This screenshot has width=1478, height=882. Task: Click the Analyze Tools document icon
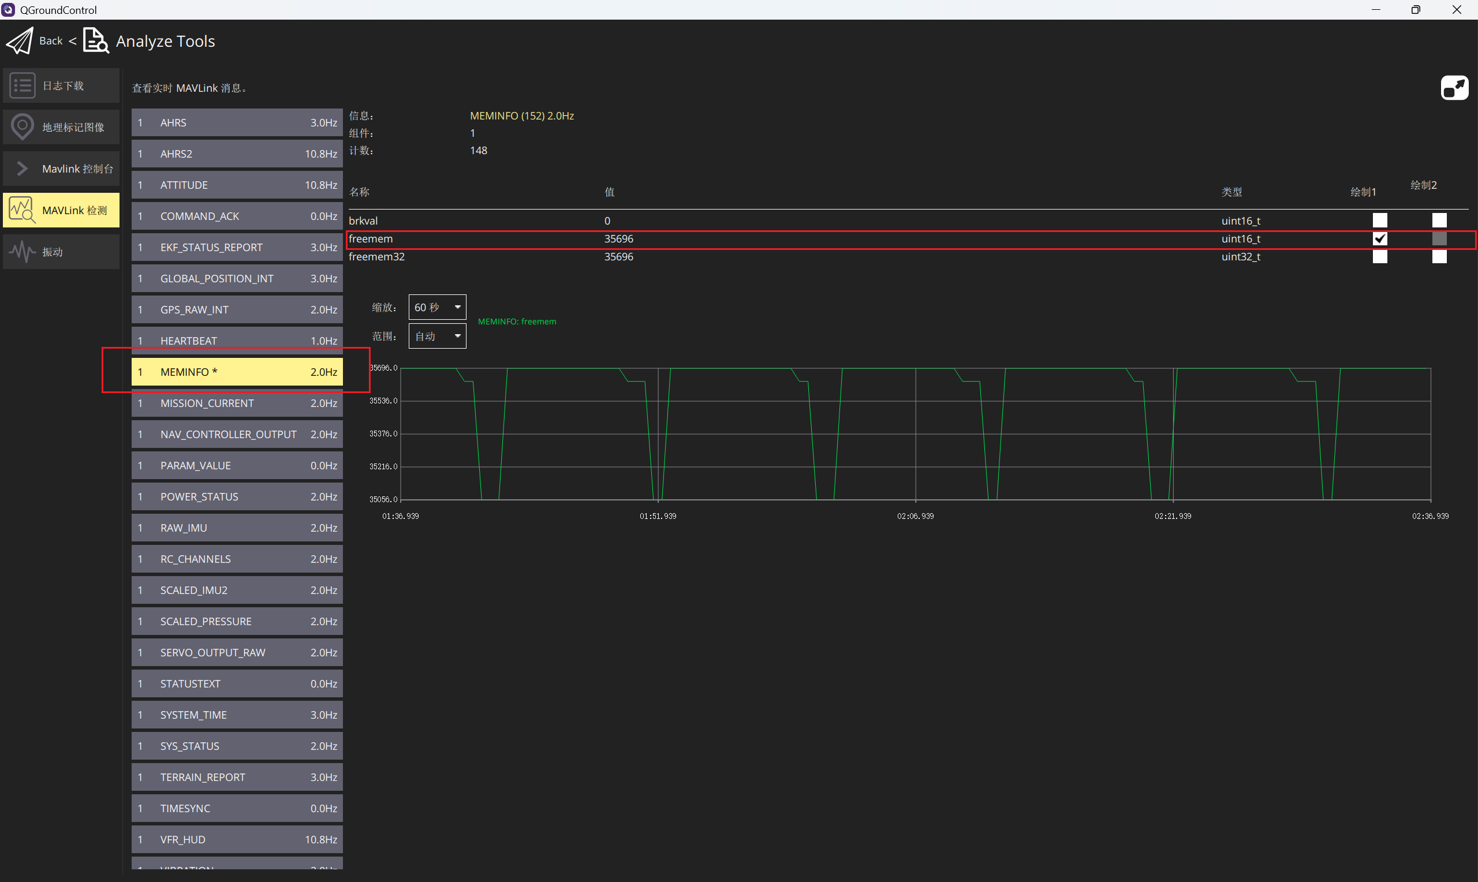click(x=95, y=41)
